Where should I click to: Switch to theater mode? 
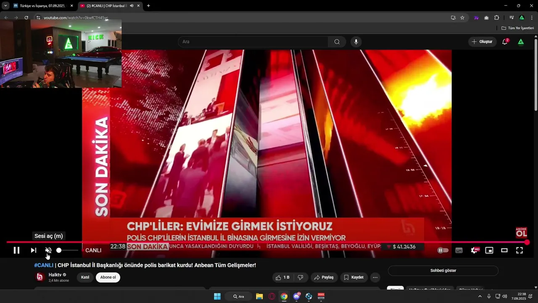(504, 250)
